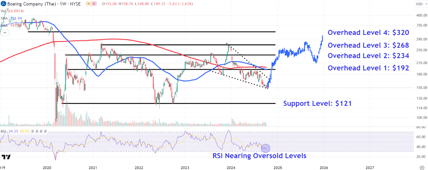
Task: Click the 2021 label on the time axis
Action: click(x=93, y=167)
